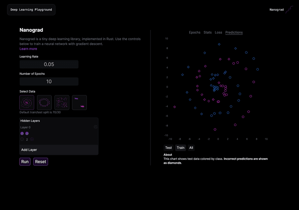Click the Reset button
Viewport: 299px width, 210px height.
click(41, 161)
